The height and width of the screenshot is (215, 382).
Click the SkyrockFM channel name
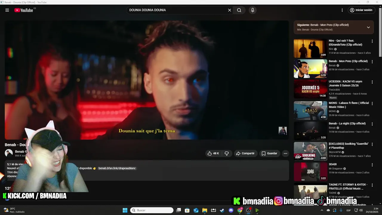pos(335,152)
